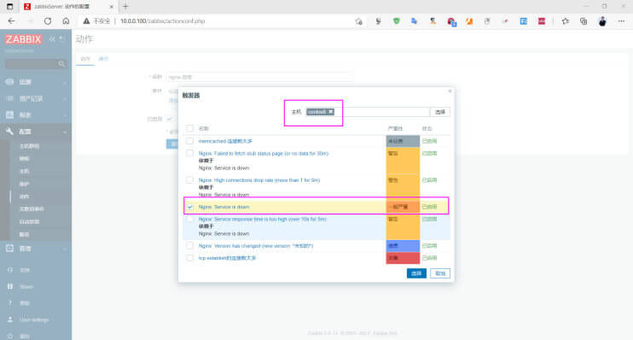
Task: Expand the Reports section chevron in the sidebar
Action: point(65,115)
